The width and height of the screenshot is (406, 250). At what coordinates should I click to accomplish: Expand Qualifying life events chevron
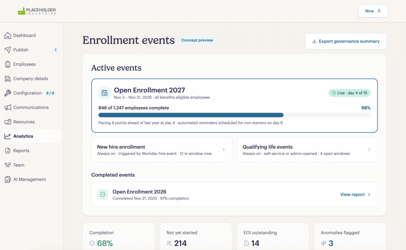369,150
